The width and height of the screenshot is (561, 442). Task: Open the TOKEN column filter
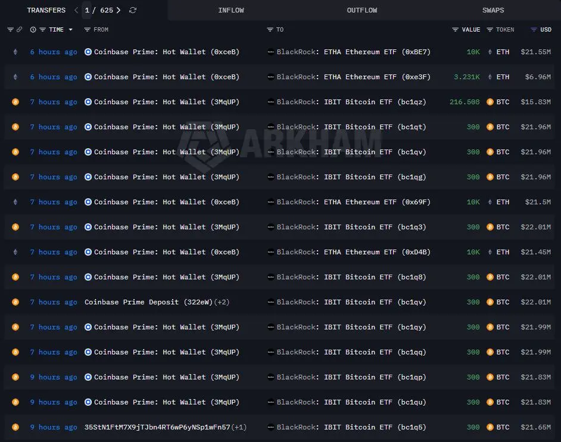click(490, 29)
